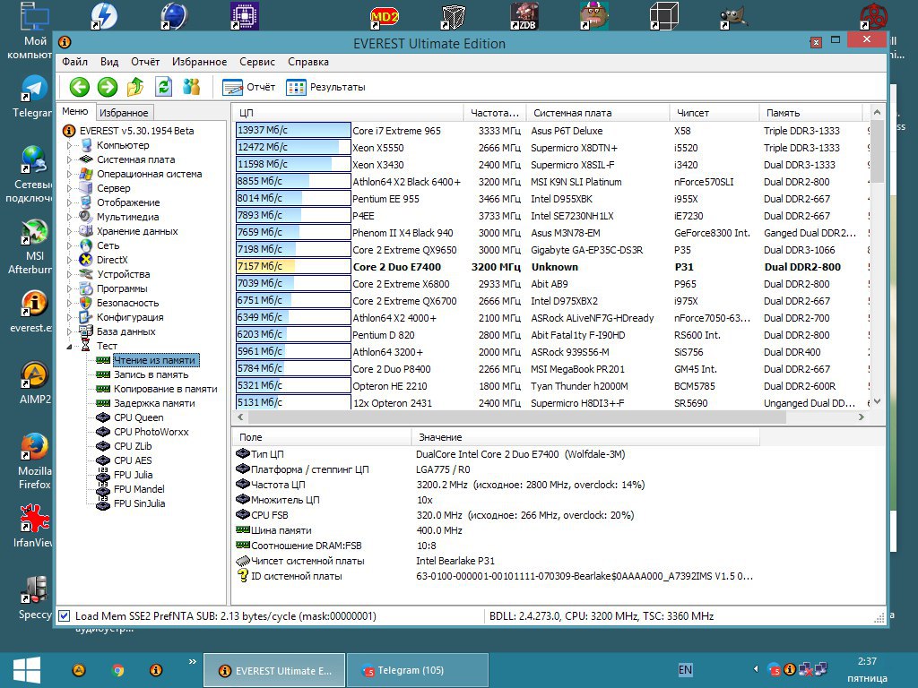This screenshot has height=688, width=918.
Task: Sort by the Системная плата column header
Action: [598, 113]
